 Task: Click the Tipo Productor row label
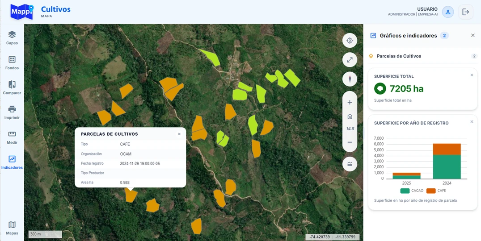[x=93, y=173]
